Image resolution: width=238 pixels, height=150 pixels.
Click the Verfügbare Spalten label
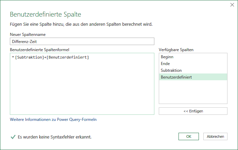point(176,50)
